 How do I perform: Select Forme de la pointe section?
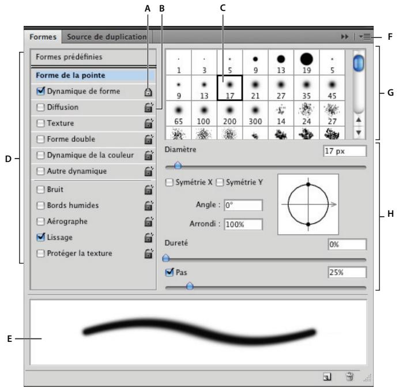(x=93, y=76)
